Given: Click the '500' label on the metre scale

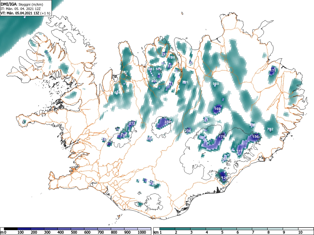Looking at the screenshot, I should (x=74, y=232).
